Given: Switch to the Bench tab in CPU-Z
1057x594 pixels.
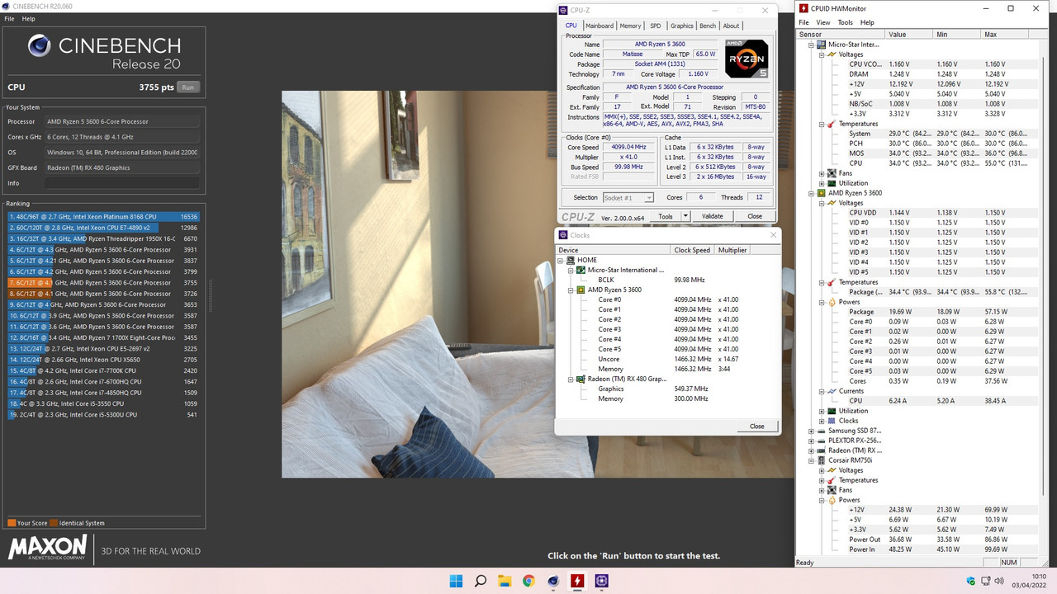Looking at the screenshot, I should 708,26.
